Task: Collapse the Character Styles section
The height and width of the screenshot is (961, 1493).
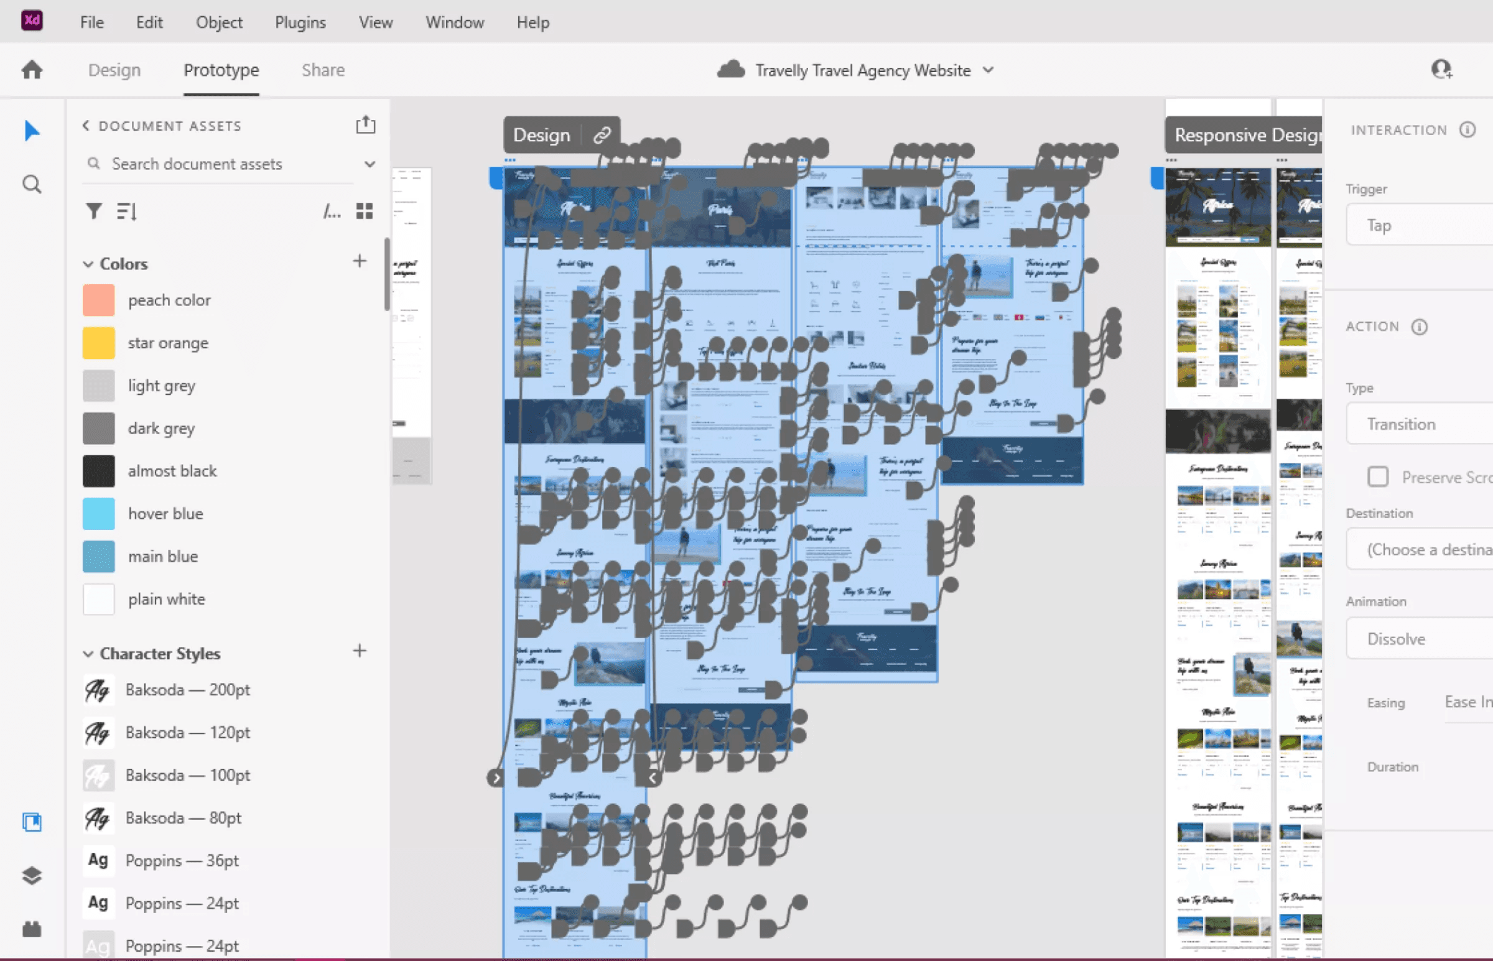Action: click(88, 653)
